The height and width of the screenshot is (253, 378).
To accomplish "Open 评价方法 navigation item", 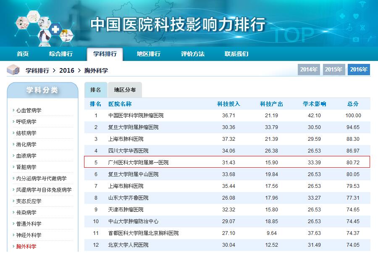I will coord(193,54).
